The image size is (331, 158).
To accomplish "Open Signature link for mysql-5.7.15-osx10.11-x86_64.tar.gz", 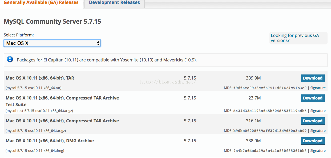I will point(318,131).
